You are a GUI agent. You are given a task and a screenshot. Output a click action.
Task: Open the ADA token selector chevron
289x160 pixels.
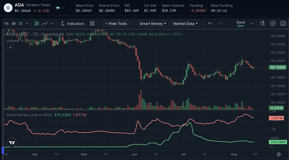(62, 8)
